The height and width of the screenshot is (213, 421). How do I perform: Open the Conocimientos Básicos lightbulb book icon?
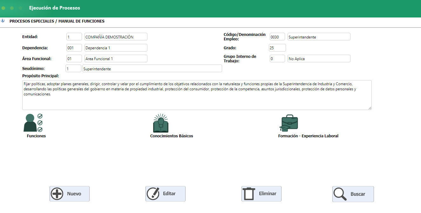coord(161,123)
